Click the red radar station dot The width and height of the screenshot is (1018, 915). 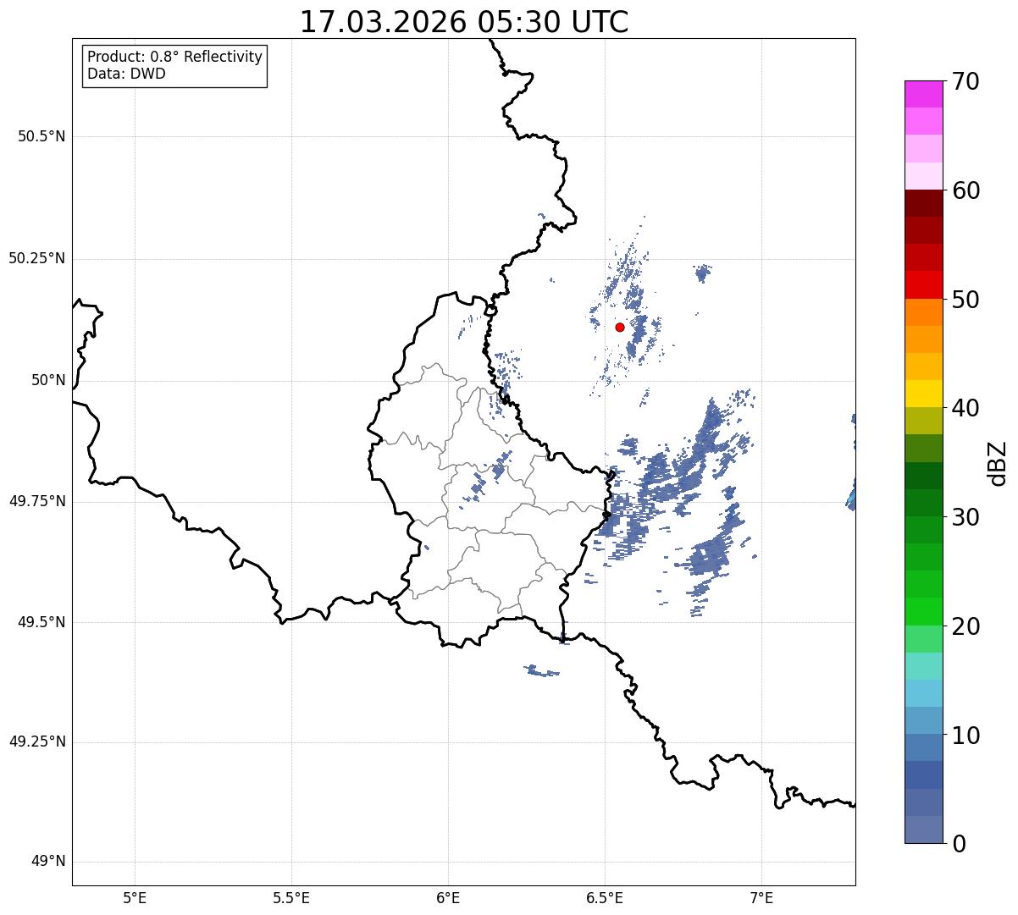point(620,327)
